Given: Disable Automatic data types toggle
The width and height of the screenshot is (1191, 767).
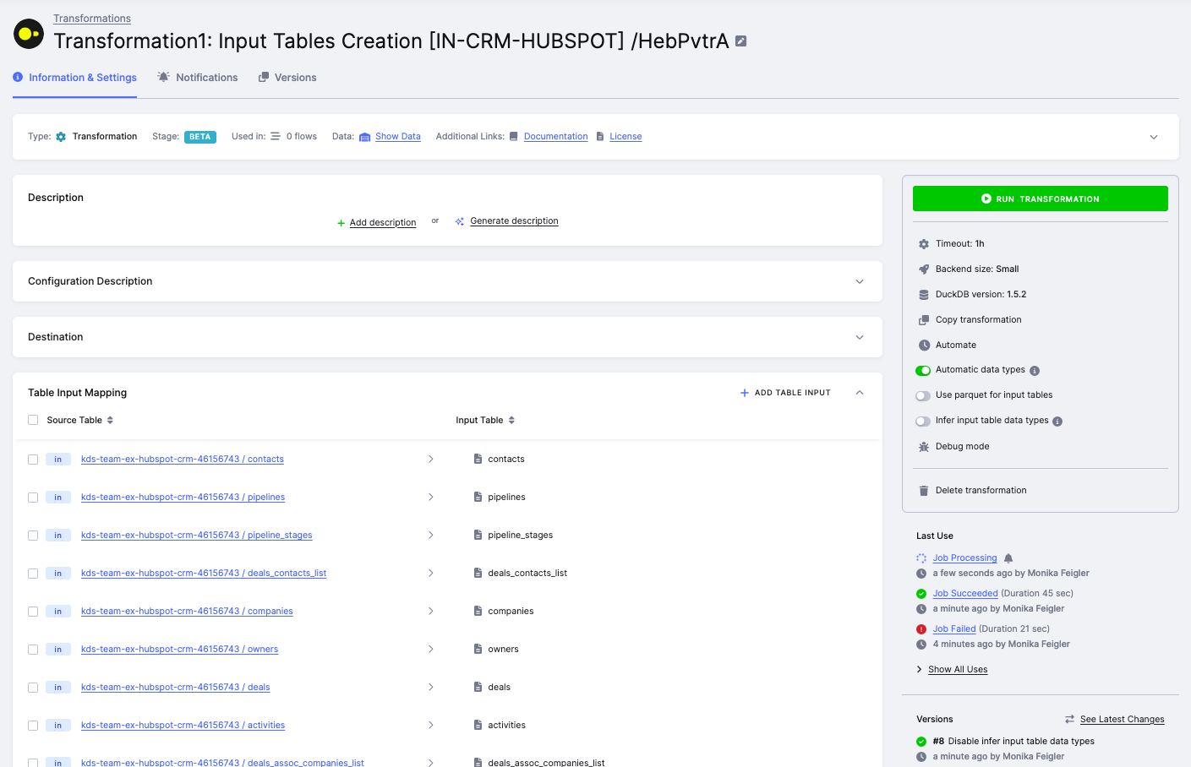Looking at the screenshot, I should [923, 370].
